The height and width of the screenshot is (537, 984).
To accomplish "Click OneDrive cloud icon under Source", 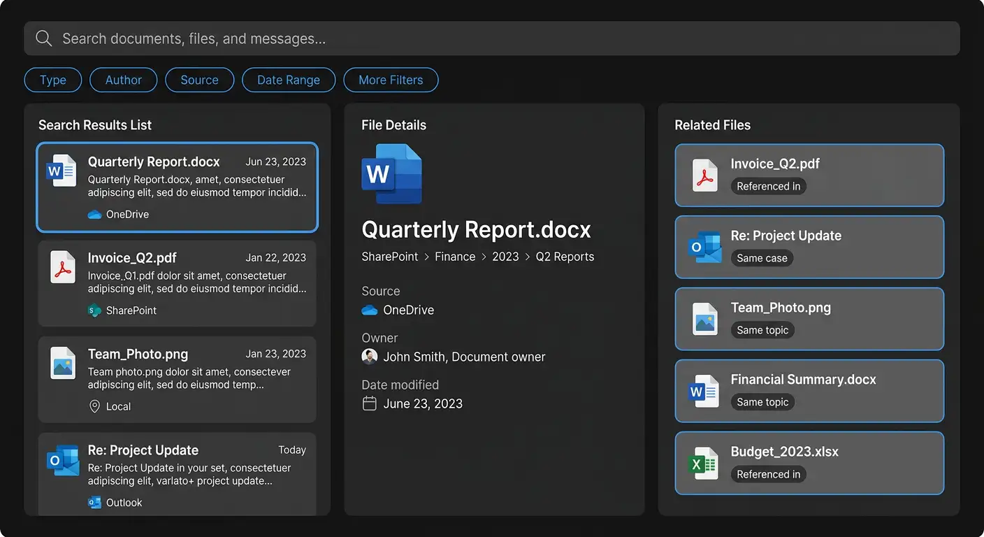I will click(370, 310).
